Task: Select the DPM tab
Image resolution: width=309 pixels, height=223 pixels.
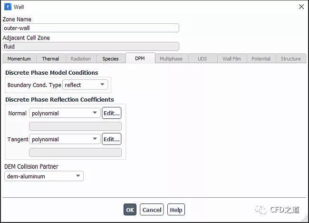Action: coord(140,58)
